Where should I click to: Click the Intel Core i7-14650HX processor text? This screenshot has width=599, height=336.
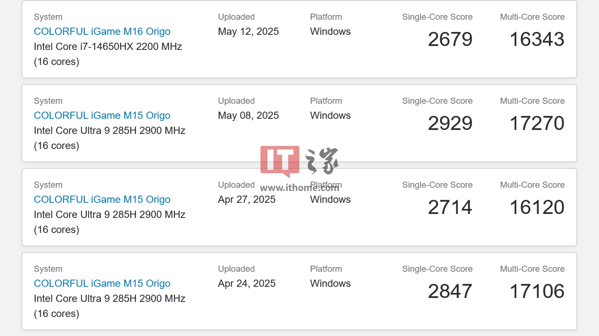108,47
